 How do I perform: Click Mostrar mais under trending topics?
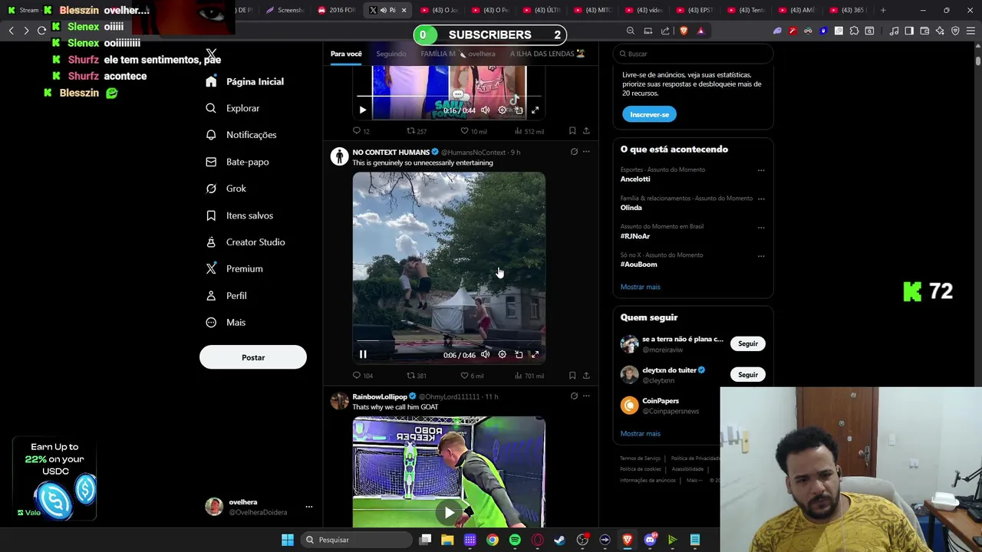(640, 287)
